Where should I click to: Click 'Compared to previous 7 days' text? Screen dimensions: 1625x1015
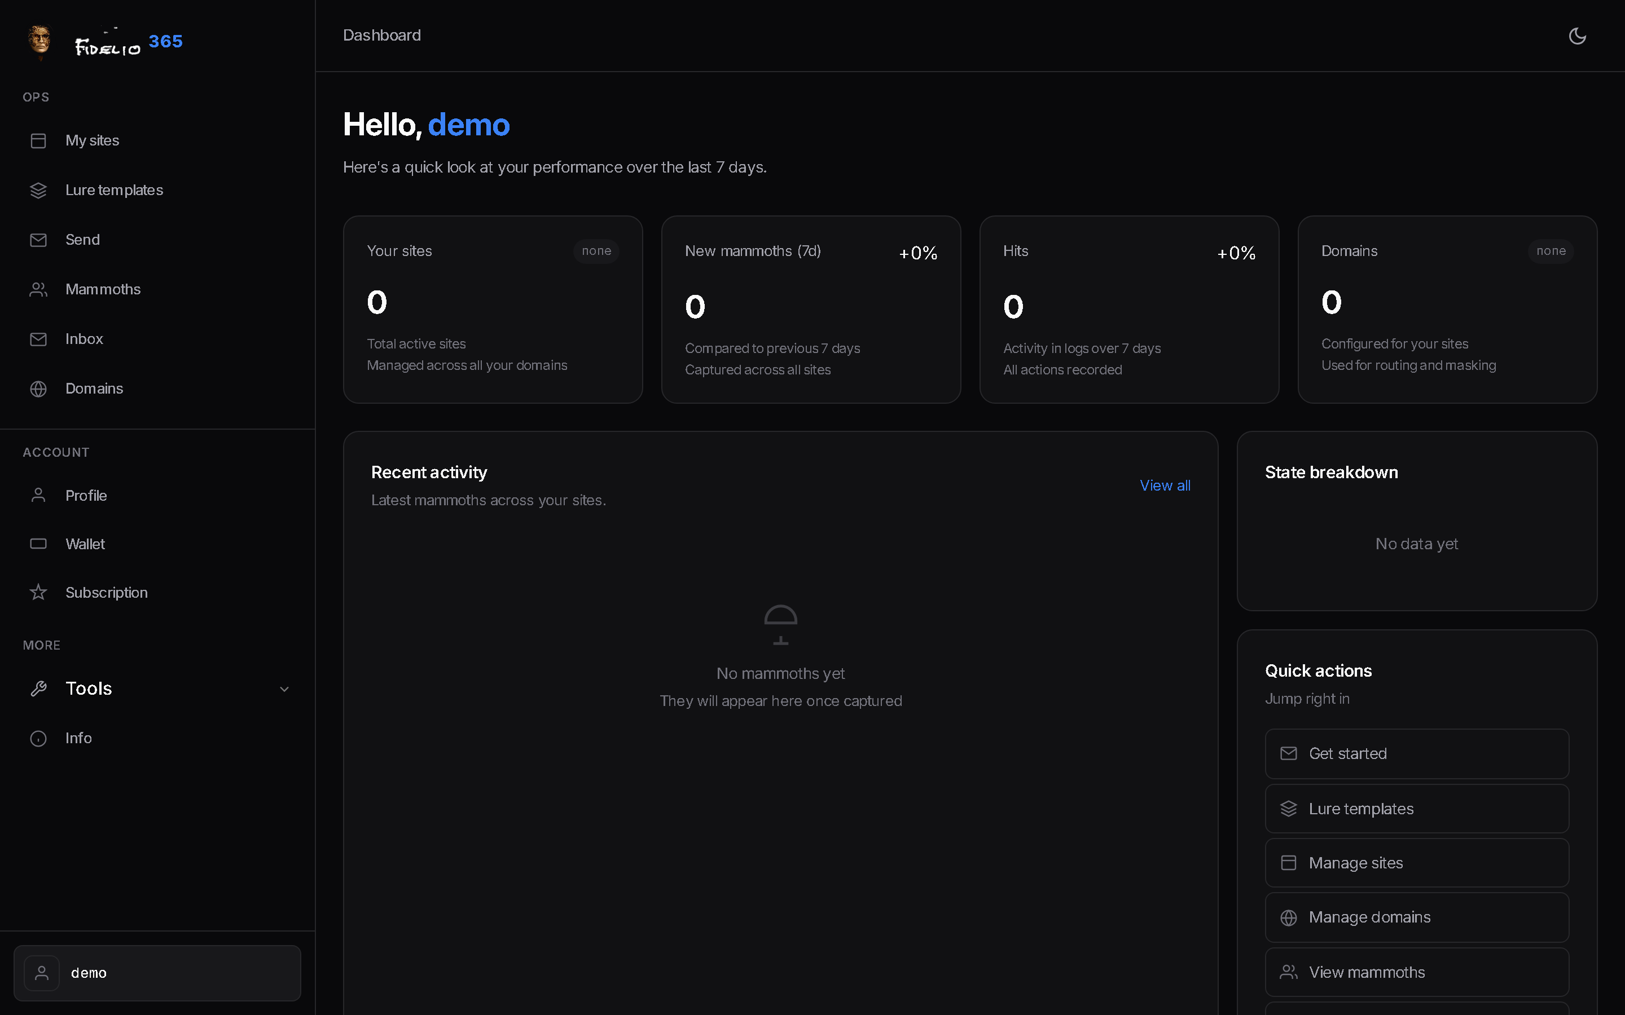click(772, 348)
